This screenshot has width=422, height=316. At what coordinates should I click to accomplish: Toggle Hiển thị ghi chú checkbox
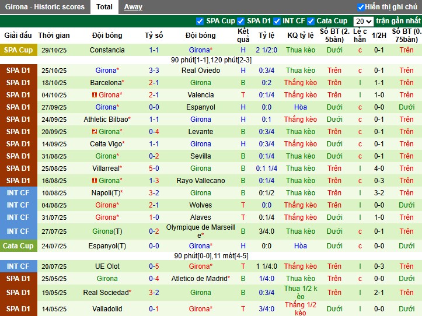click(361, 7)
